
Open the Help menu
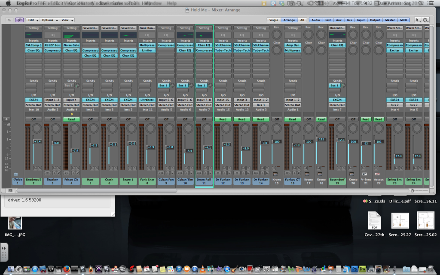tap(146, 3)
